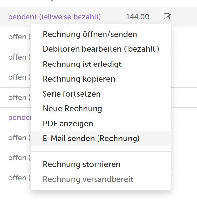197x204 pixels.
Task: Click the 144.00 amount in the top row
Action: click(x=137, y=17)
